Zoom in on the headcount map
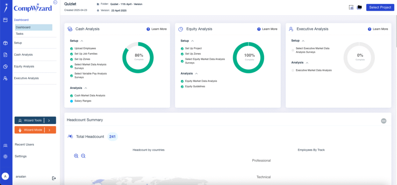Screen dimensions: 397x185 [76, 156]
